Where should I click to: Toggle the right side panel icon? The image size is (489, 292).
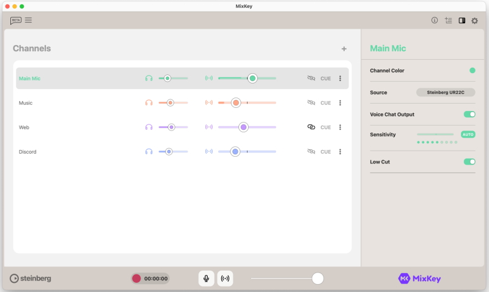point(462,20)
